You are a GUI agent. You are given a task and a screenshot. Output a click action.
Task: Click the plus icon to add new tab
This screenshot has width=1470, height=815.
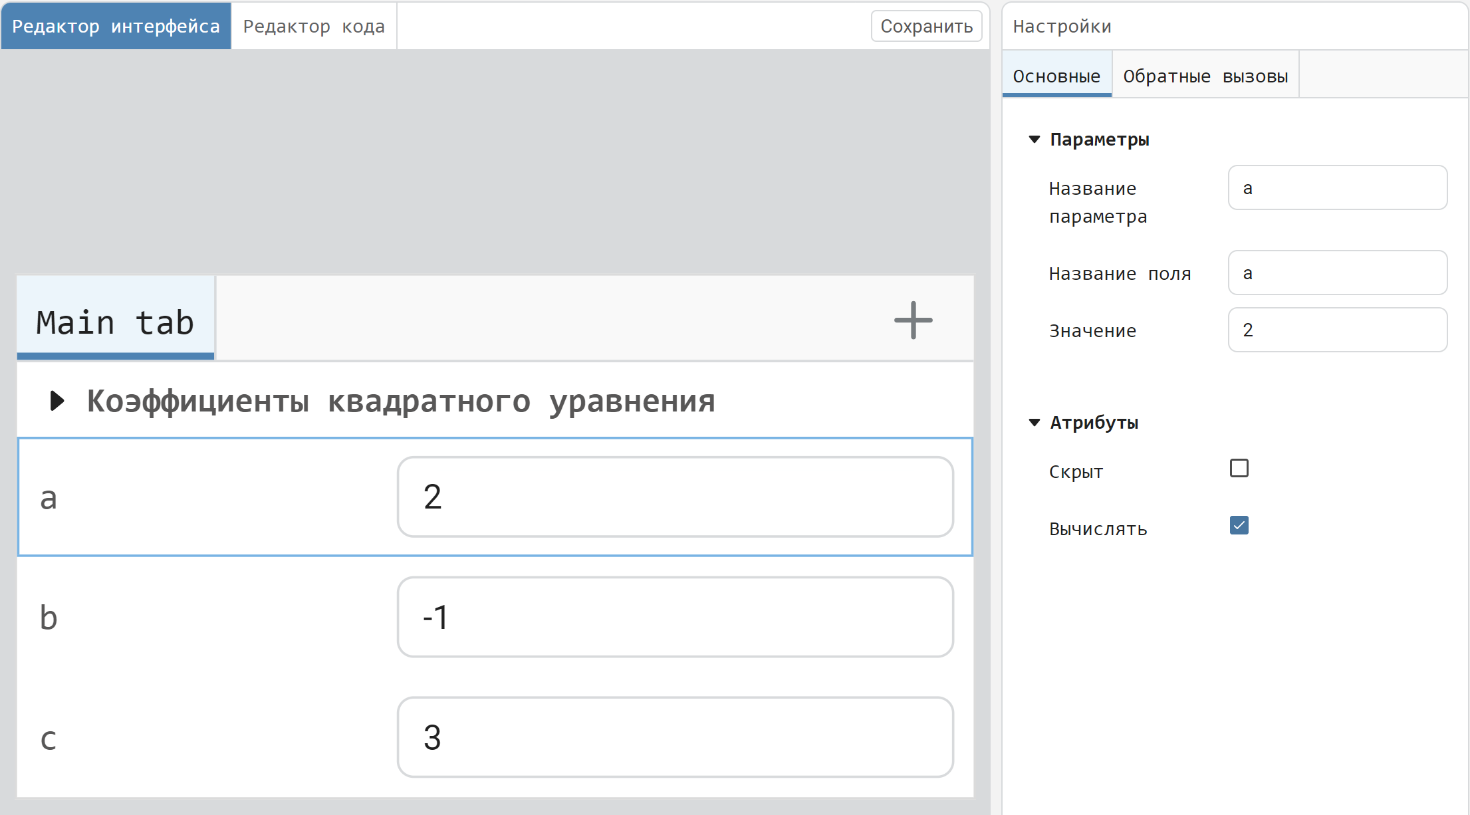[913, 320]
